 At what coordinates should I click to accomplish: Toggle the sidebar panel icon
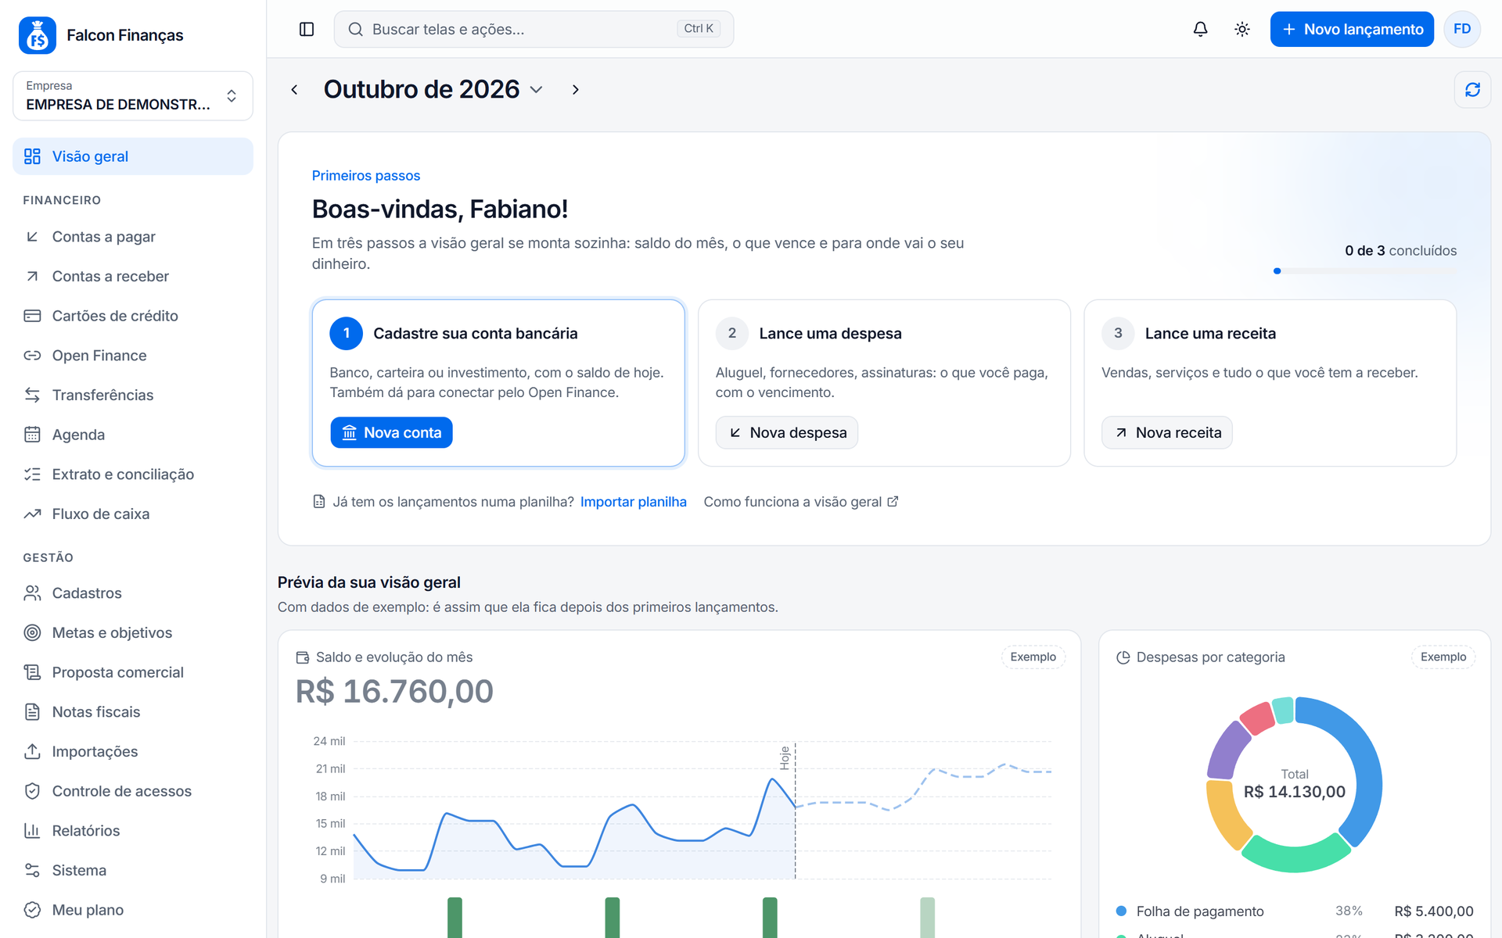click(307, 29)
